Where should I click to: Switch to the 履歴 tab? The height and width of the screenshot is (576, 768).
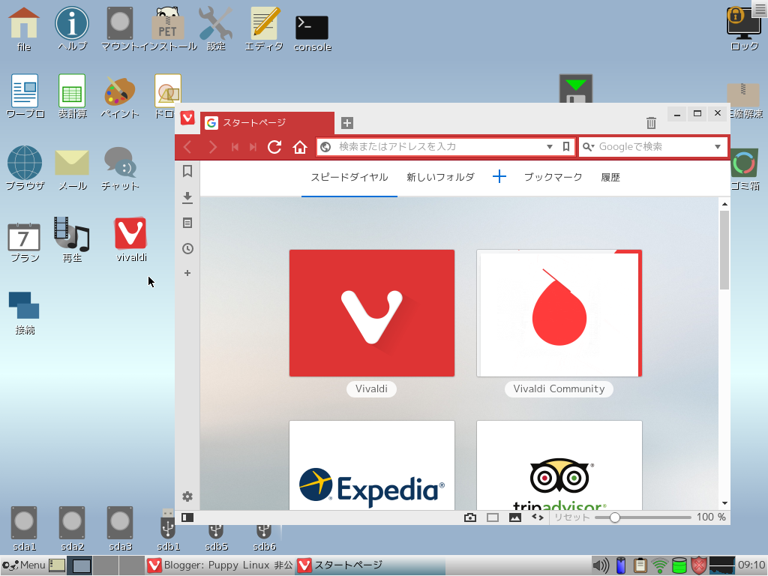pyautogui.click(x=610, y=177)
